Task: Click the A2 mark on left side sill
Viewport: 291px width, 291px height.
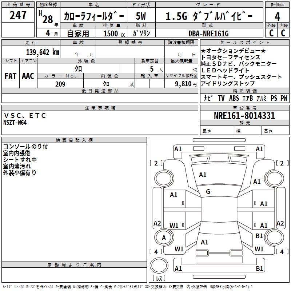Action: click(x=157, y=223)
